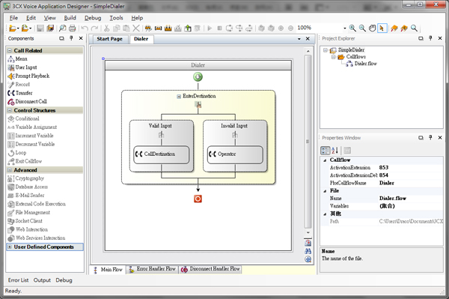Image resolution: width=449 pixels, height=299 pixels.
Task: Toggle alphabetical sort in Properties Window
Action: 335,151
